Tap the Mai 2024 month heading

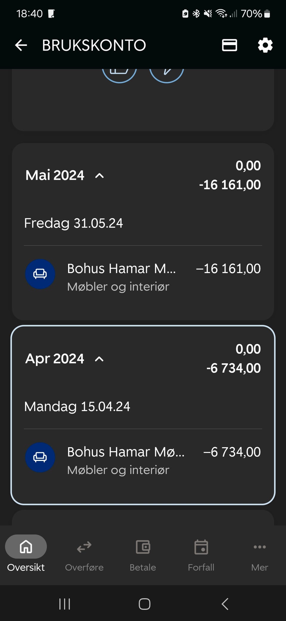pos(55,175)
